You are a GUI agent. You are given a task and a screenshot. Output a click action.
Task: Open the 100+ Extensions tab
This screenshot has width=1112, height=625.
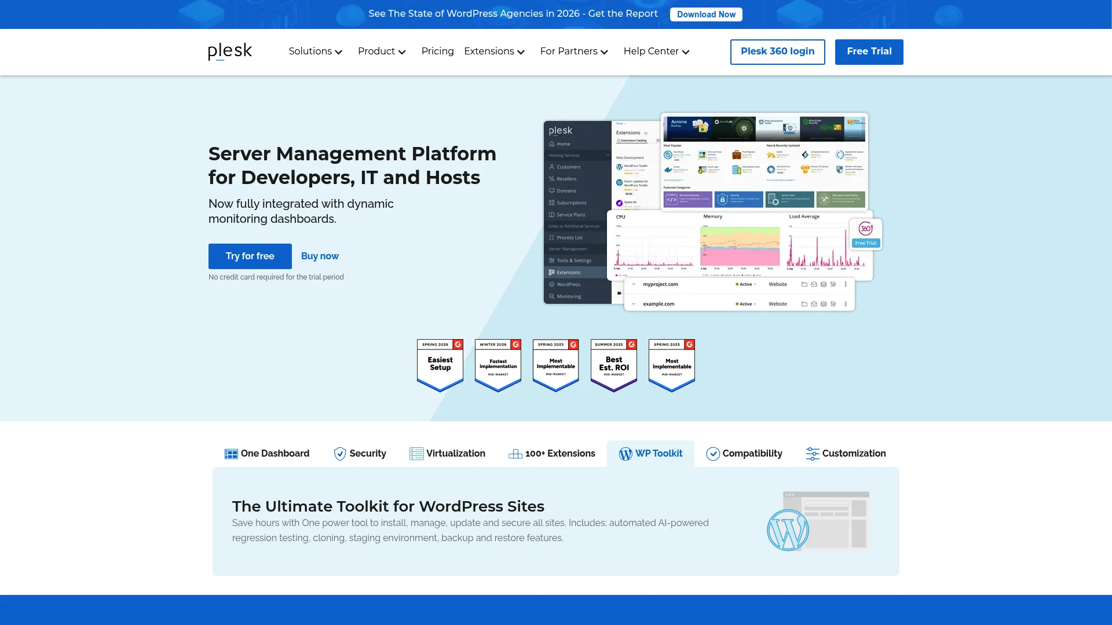(552, 454)
